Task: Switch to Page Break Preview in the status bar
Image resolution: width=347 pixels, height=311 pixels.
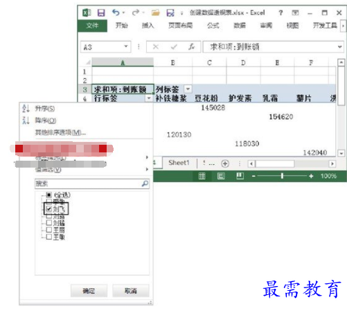Action: tap(240, 176)
